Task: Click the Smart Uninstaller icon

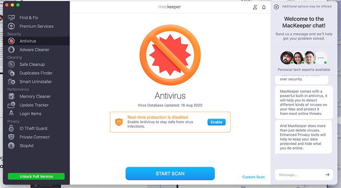Action: [11, 81]
